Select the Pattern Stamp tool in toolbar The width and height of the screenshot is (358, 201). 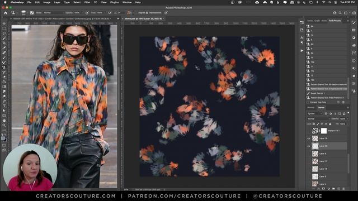[x=4, y=67]
